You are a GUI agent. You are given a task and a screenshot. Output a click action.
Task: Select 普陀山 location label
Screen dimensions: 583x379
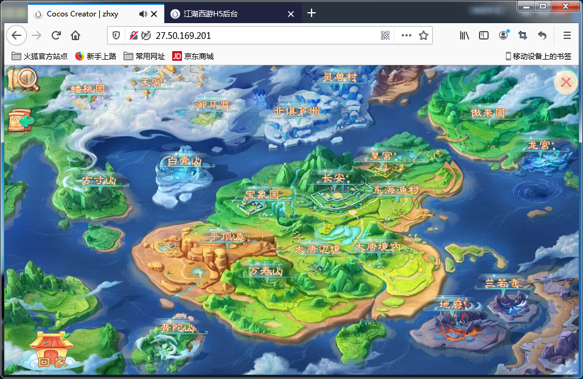point(178,327)
